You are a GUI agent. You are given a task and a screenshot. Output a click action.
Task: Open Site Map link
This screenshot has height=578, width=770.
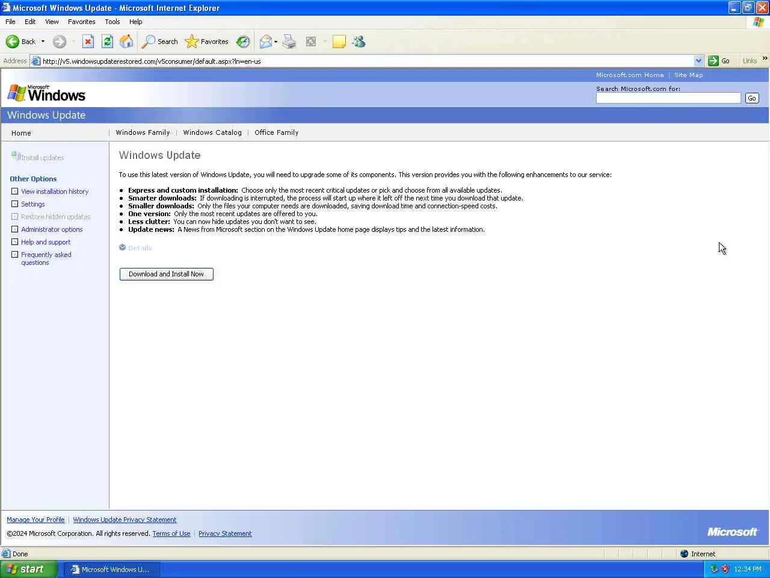tap(689, 75)
